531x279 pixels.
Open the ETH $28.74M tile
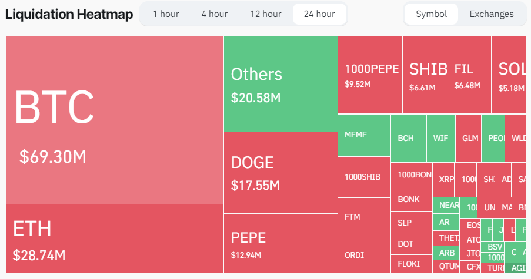coord(115,238)
